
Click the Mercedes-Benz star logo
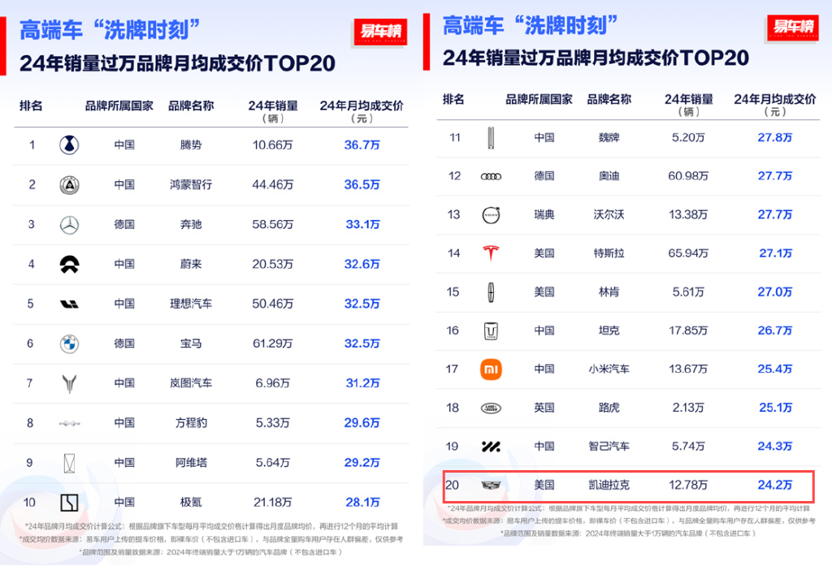(x=69, y=225)
